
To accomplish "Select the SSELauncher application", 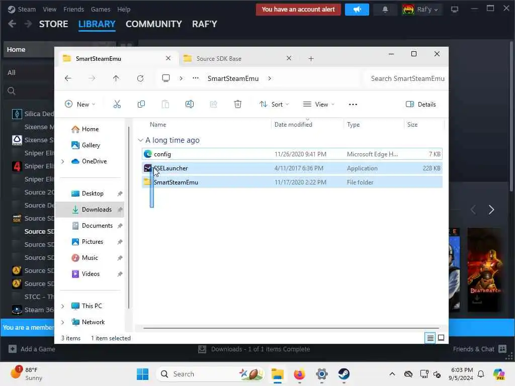I will (292, 168).
